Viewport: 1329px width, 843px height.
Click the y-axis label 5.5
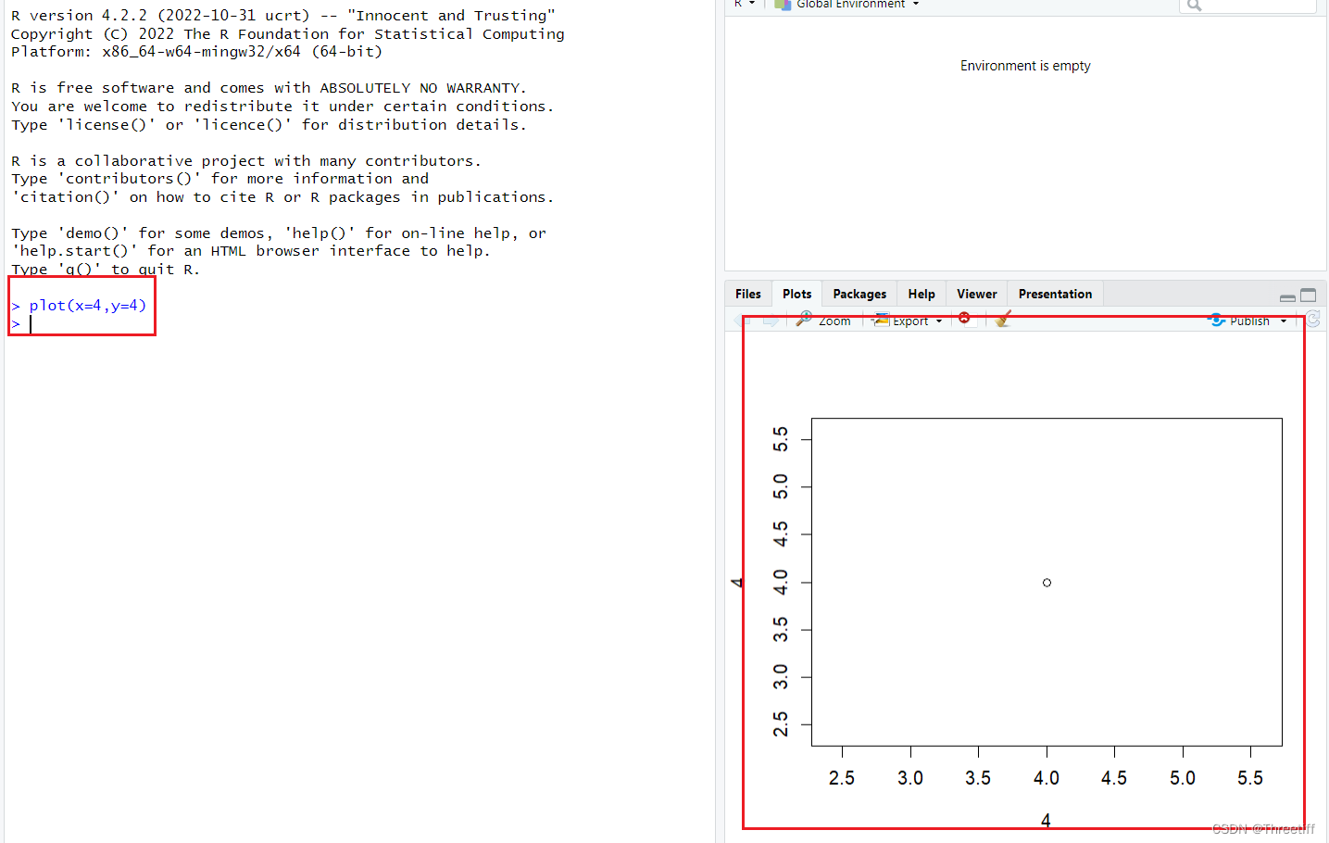click(781, 439)
